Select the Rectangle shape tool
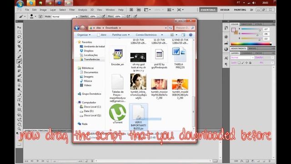291x164 pixels. [x=19, y=109]
